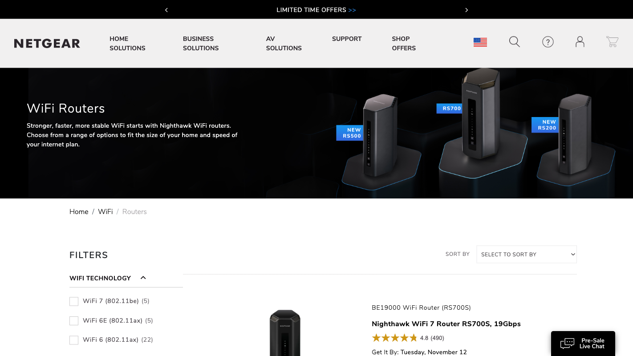633x356 pixels.
Task: Open the AV Solutions menu
Action: point(284,43)
